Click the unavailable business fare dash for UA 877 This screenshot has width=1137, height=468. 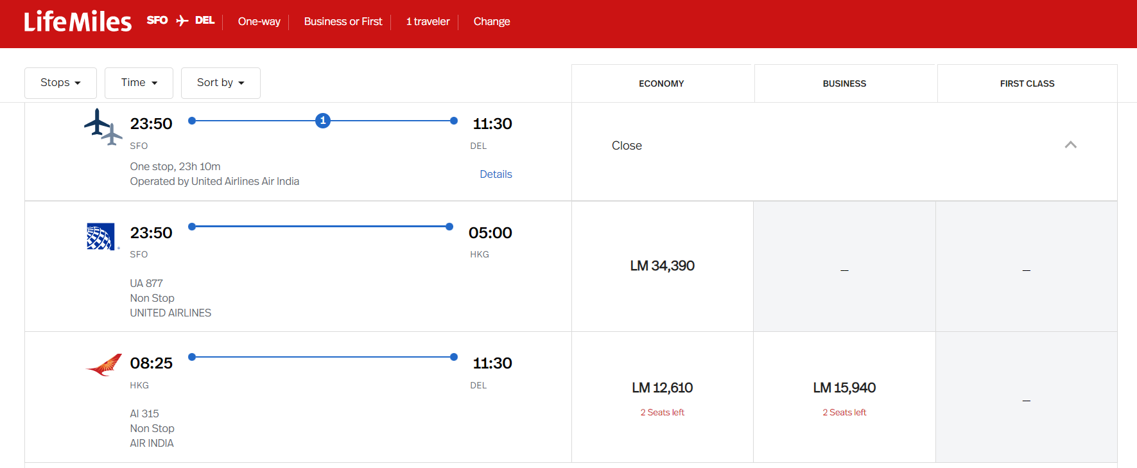click(x=844, y=270)
